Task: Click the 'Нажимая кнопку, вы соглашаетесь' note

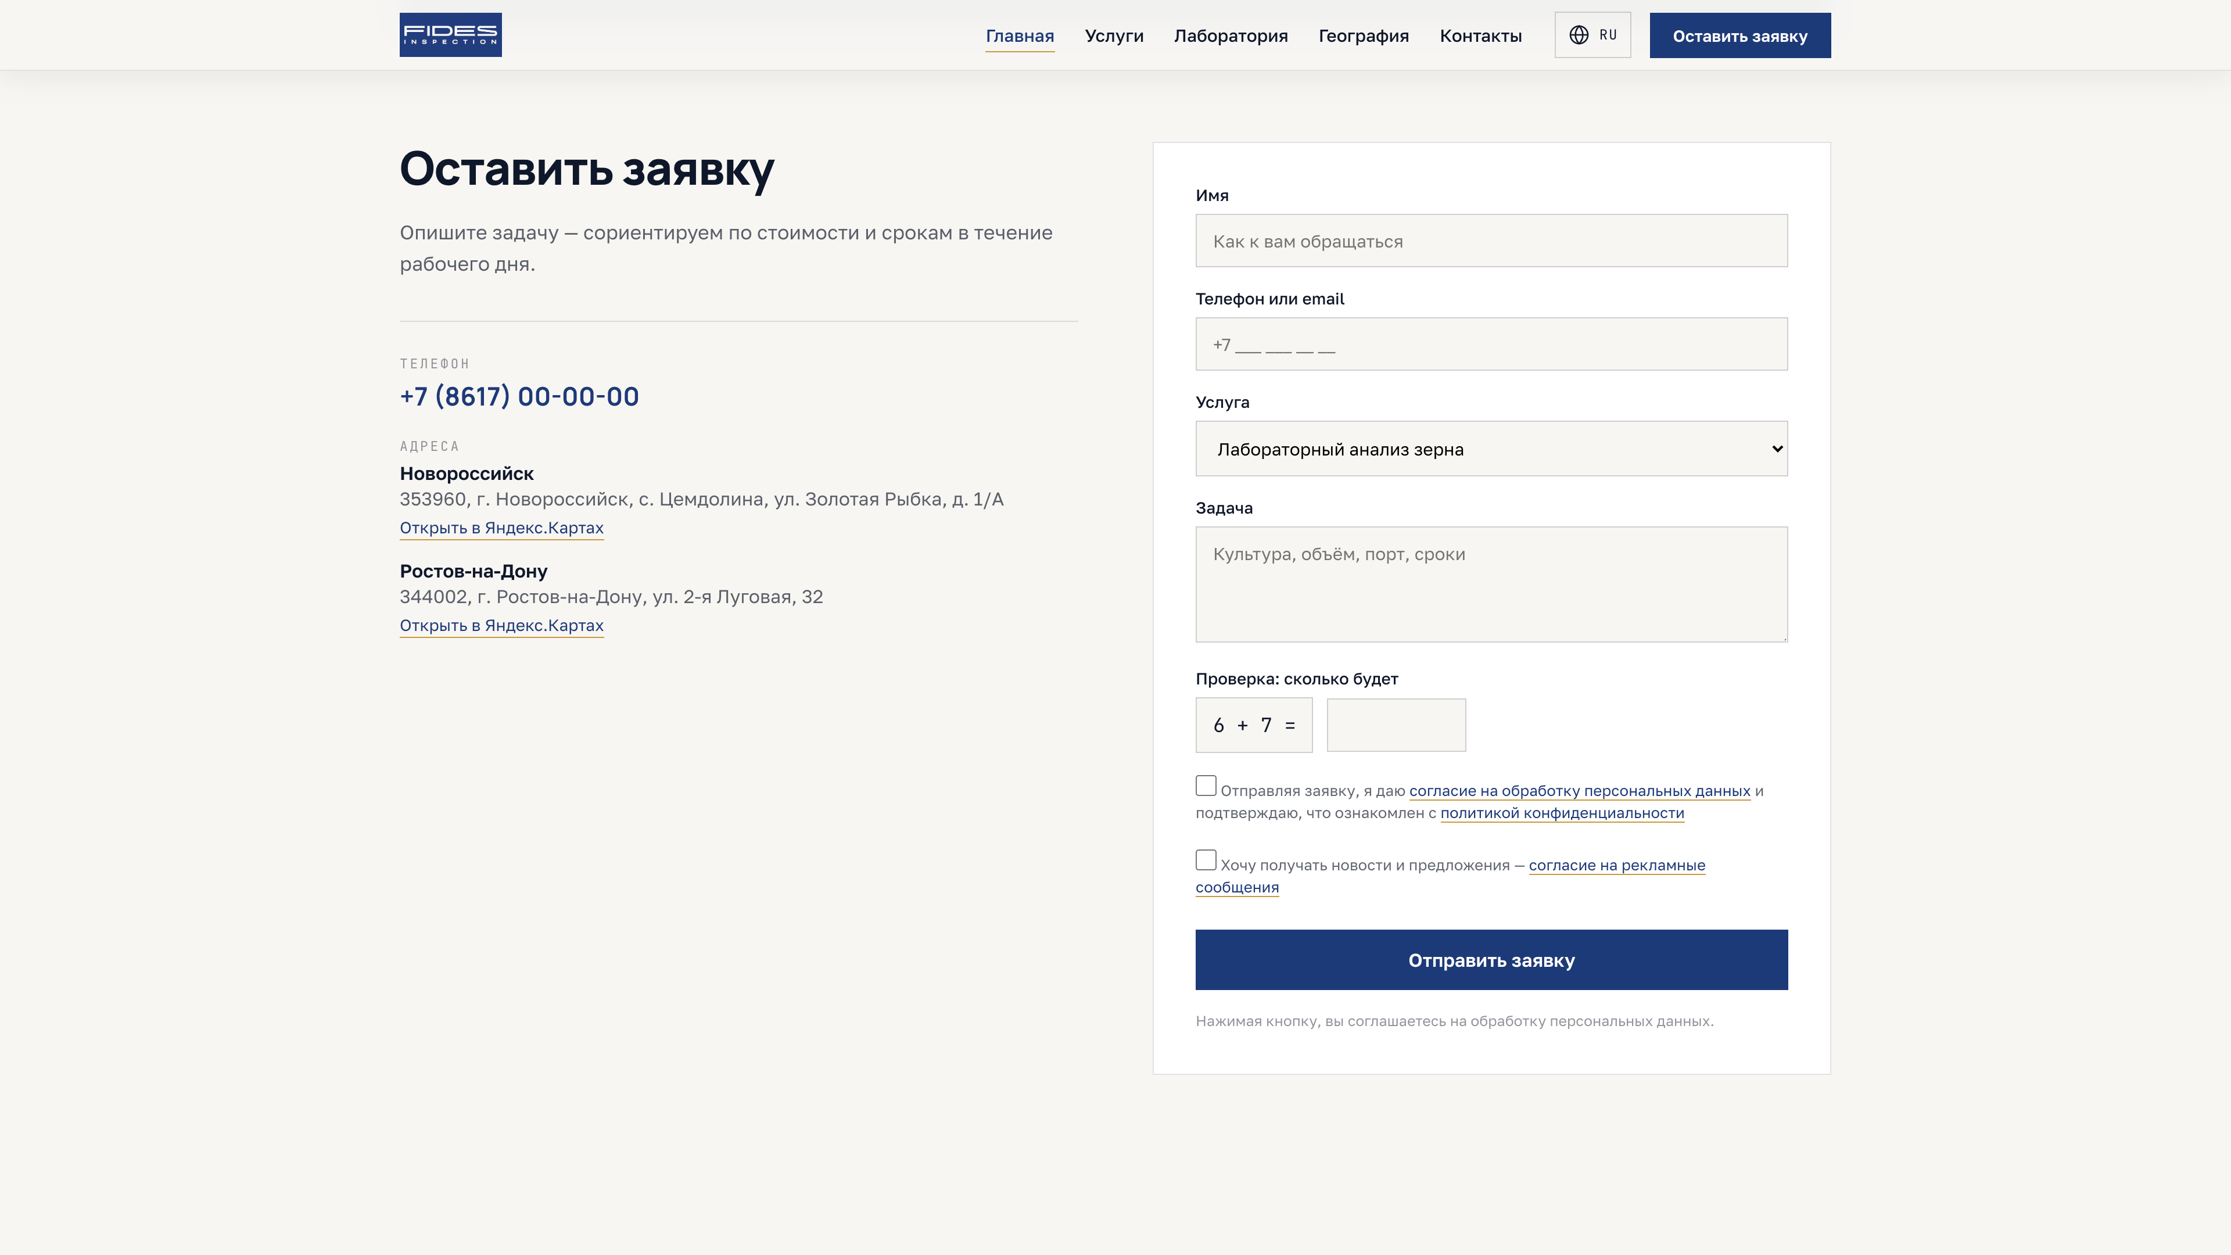Action: coord(1455,1021)
